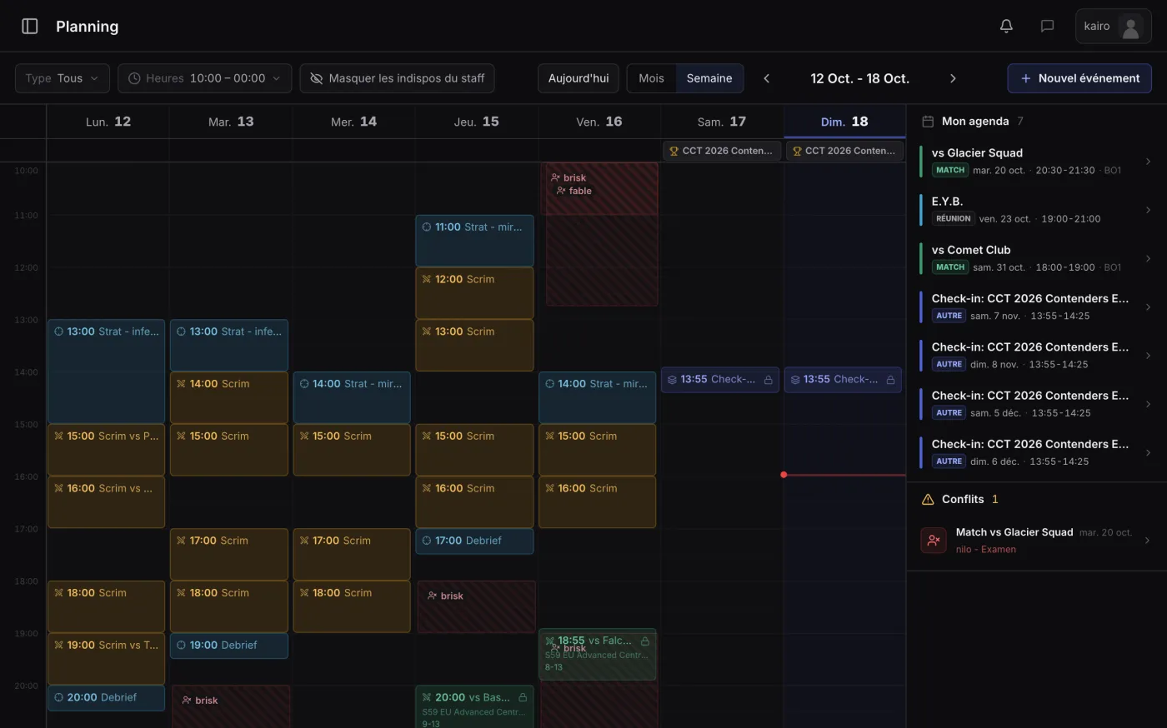
Task: Select Mer. 14 day header
Action: (353, 122)
